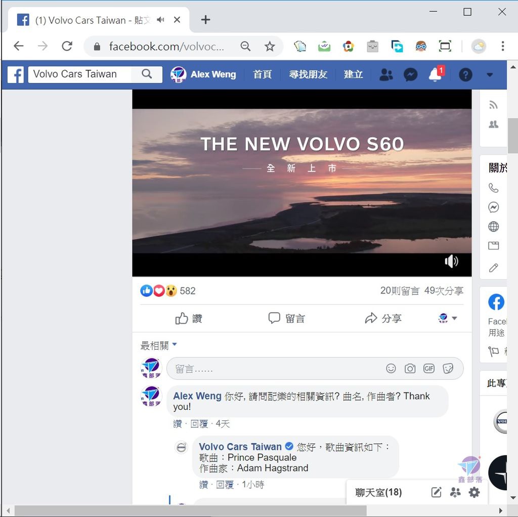Post a GIF via GIF icon

click(429, 368)
